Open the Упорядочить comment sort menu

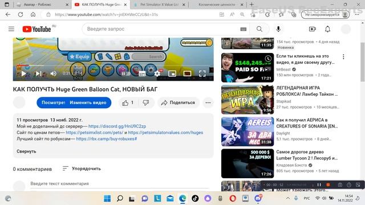tap(82, 169)
